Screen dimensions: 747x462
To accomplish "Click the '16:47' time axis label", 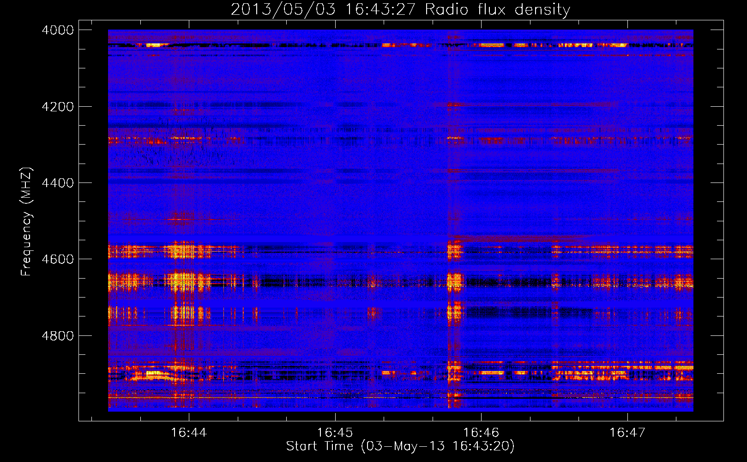I will (x=627, y=432).
